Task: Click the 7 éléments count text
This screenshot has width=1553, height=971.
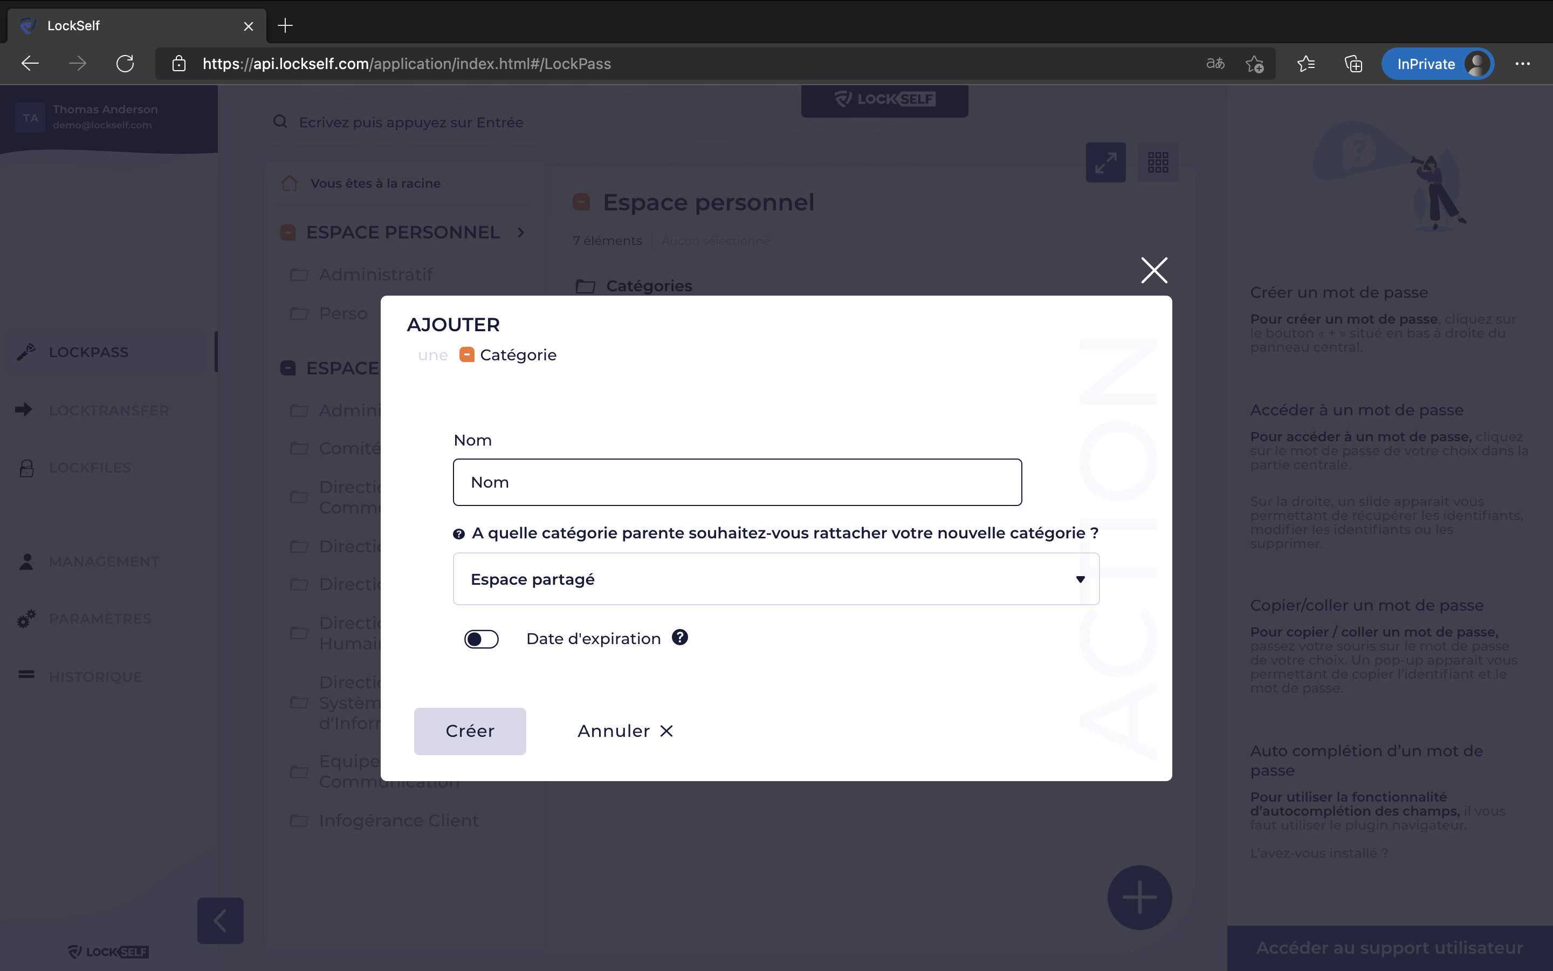Action: (607, 240)
